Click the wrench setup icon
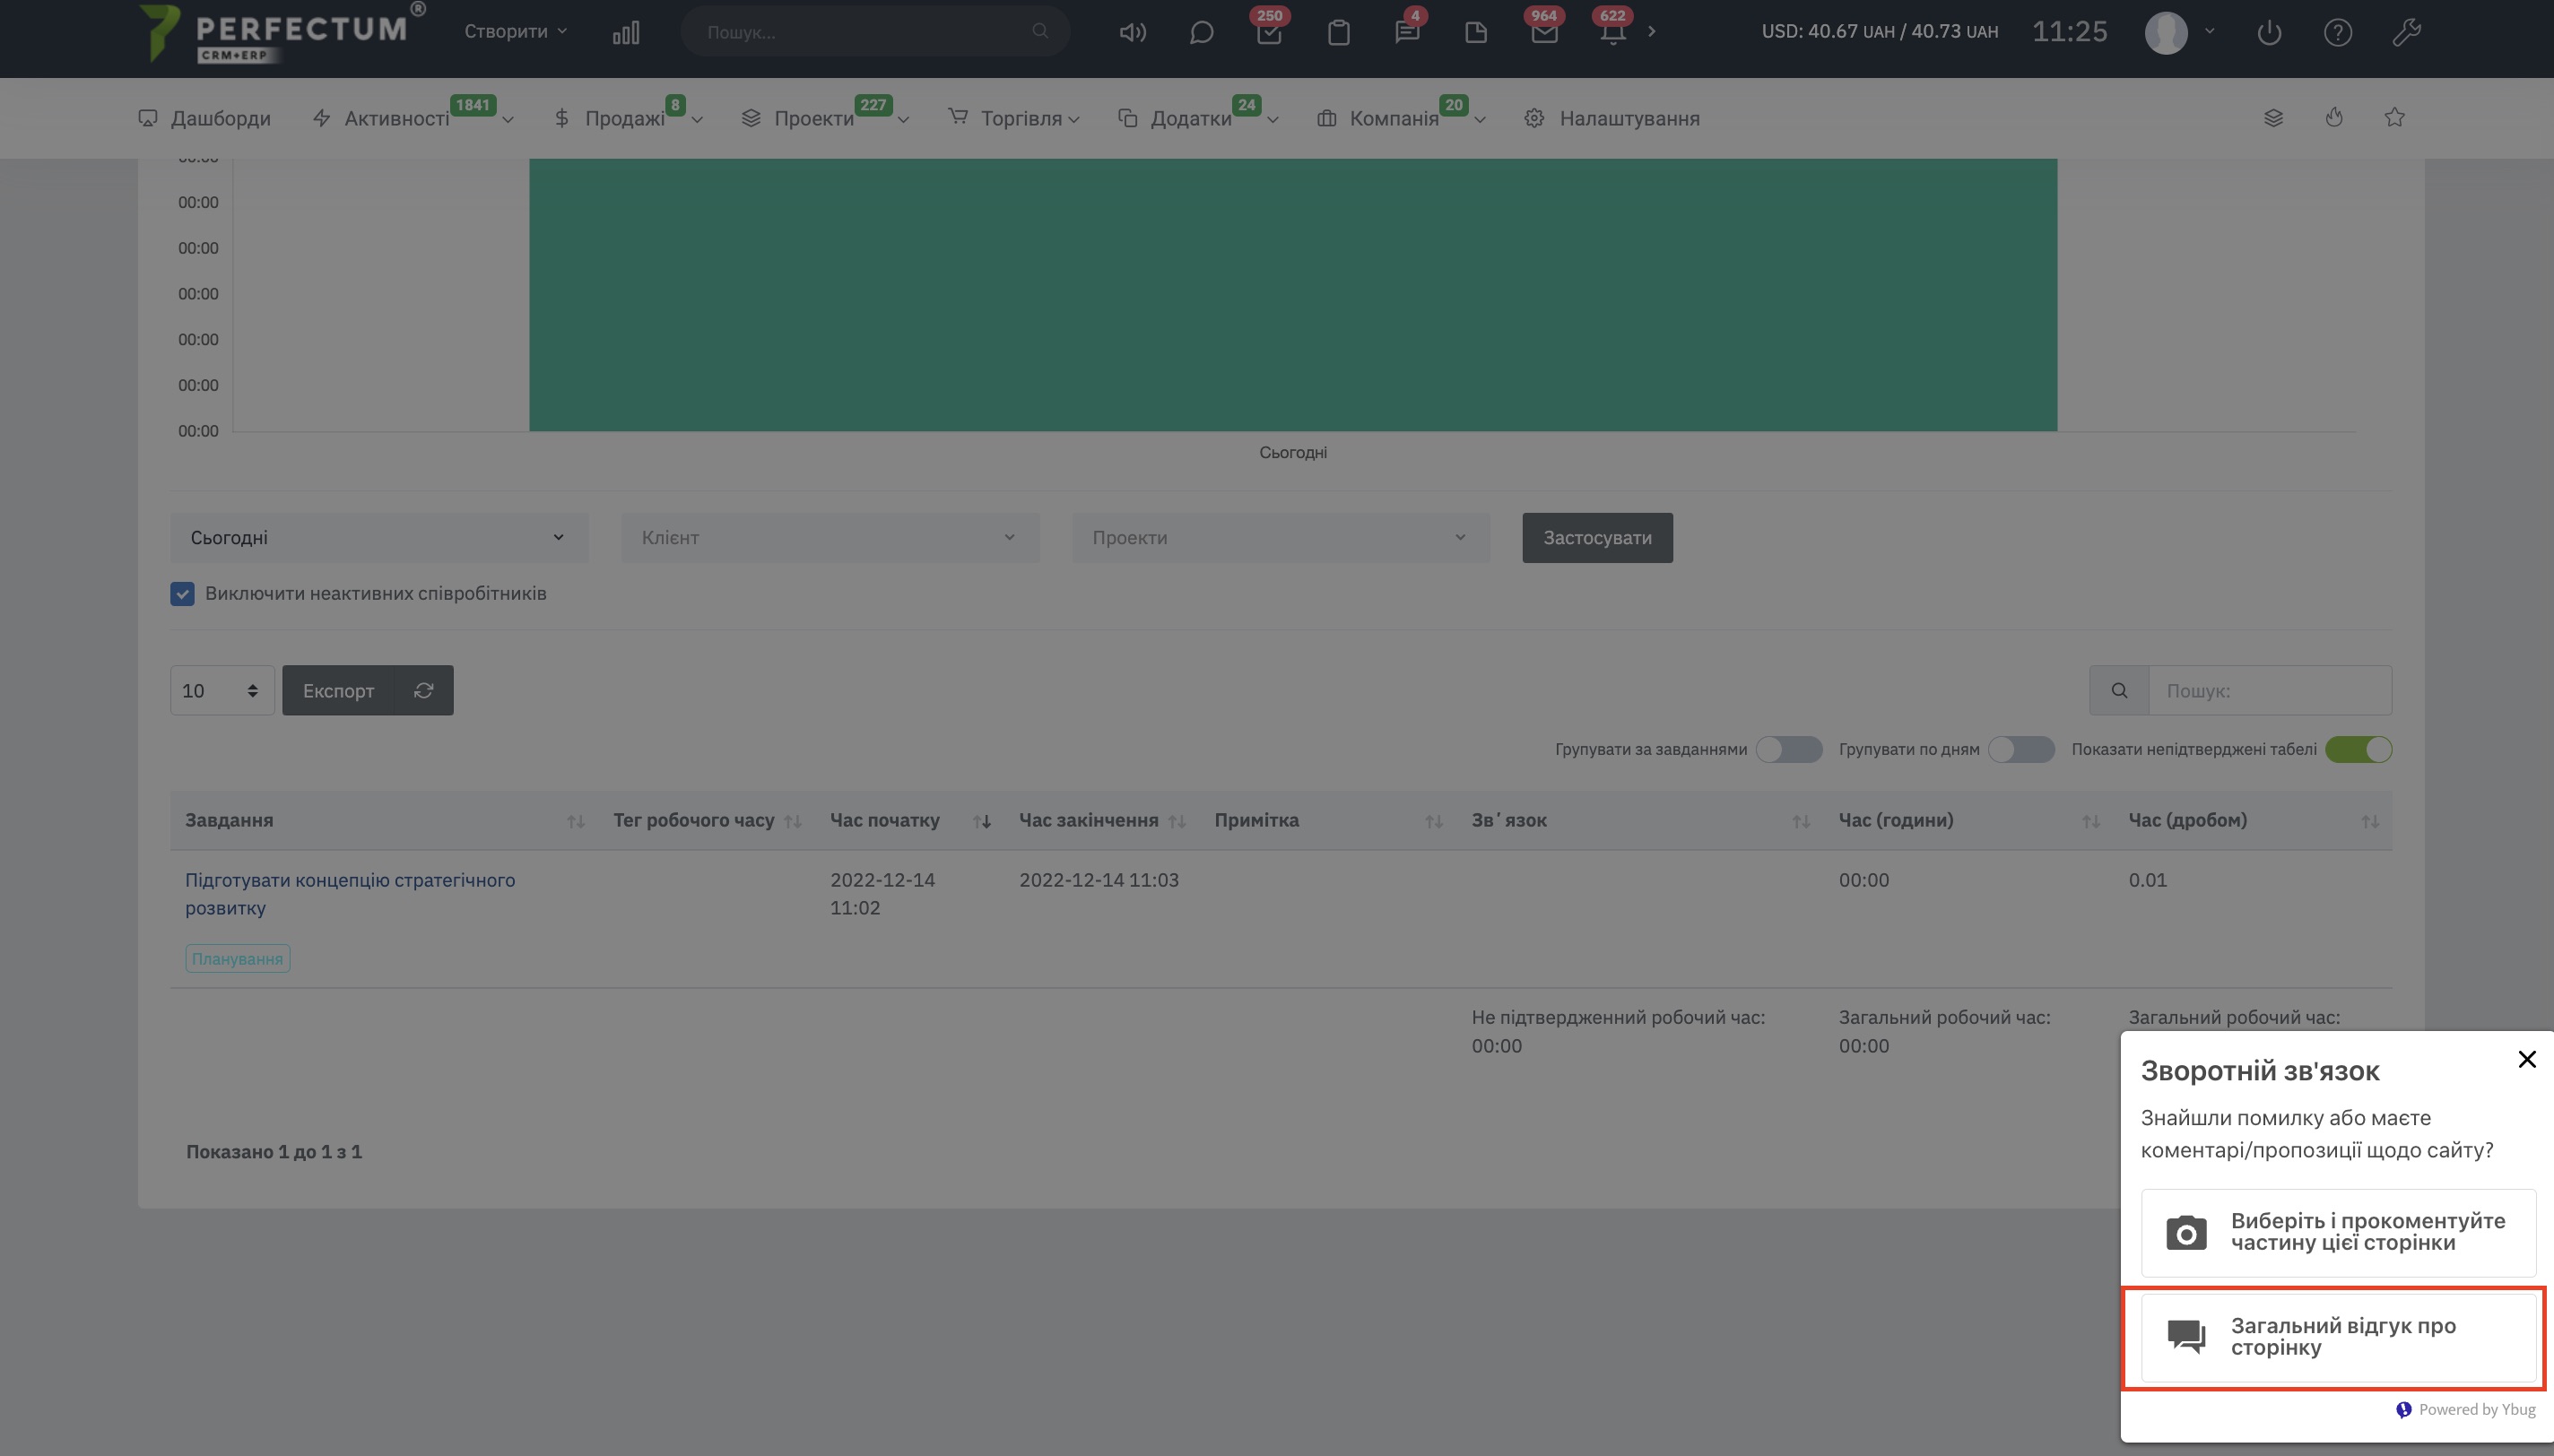2554x1456 pixels. click(2406, 32)
